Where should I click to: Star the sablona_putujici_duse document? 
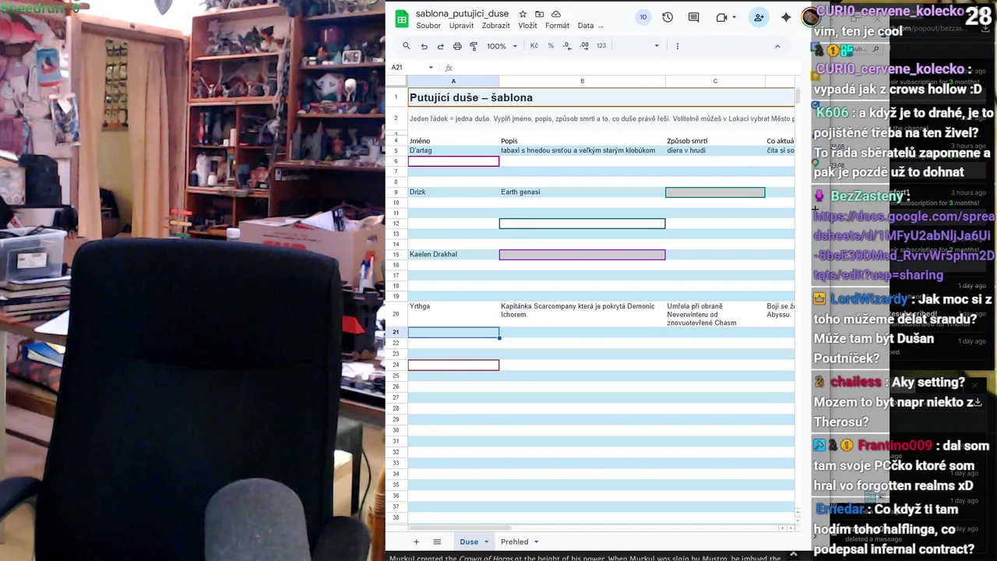tap(523, 14)
